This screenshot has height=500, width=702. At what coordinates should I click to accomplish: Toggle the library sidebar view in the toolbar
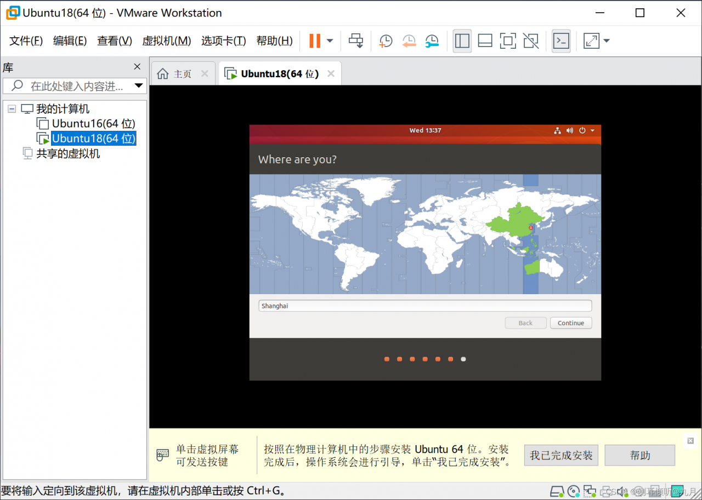(462, 41)
